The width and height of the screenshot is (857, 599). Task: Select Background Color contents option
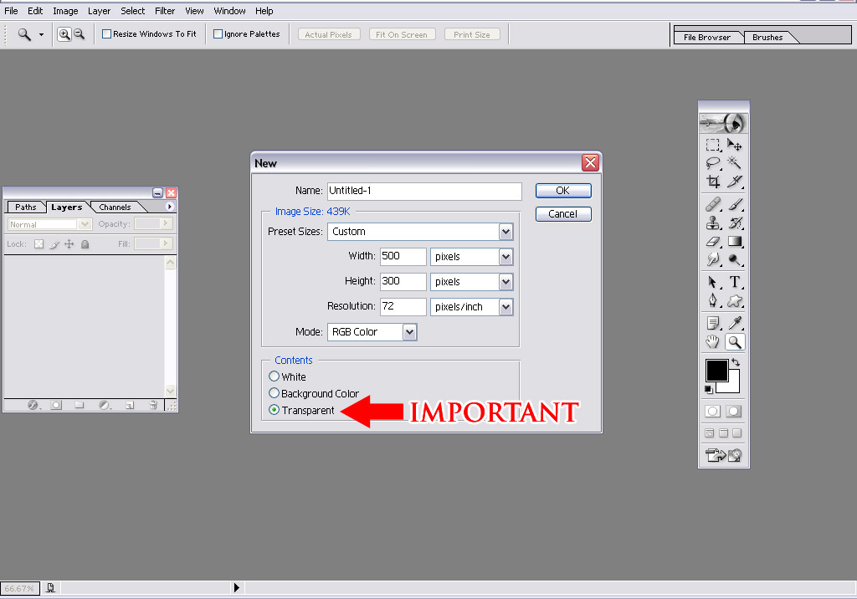click(x=274, y=393)
